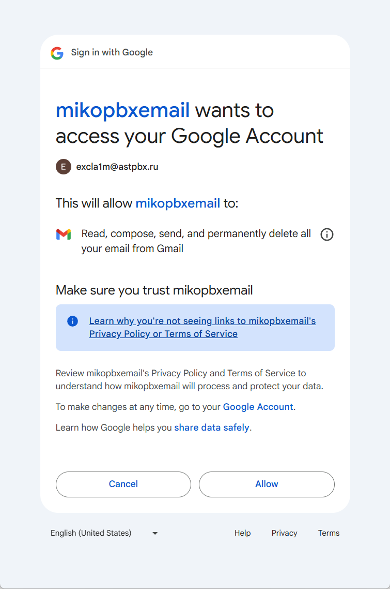
Task: Click mikopbxemail link in "This will allow" line
Action: [178, 203]
